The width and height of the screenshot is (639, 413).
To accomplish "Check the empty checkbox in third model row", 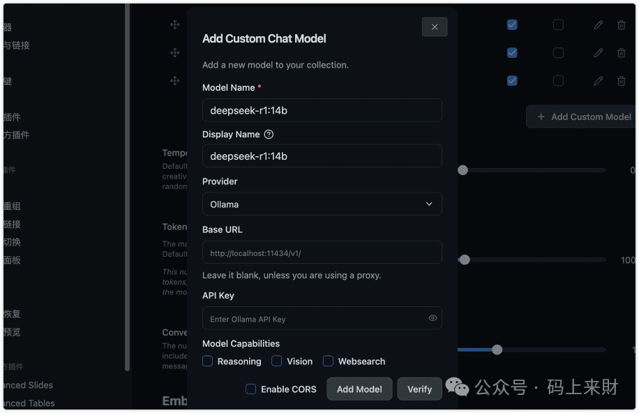I will click(x=558, y=81).
